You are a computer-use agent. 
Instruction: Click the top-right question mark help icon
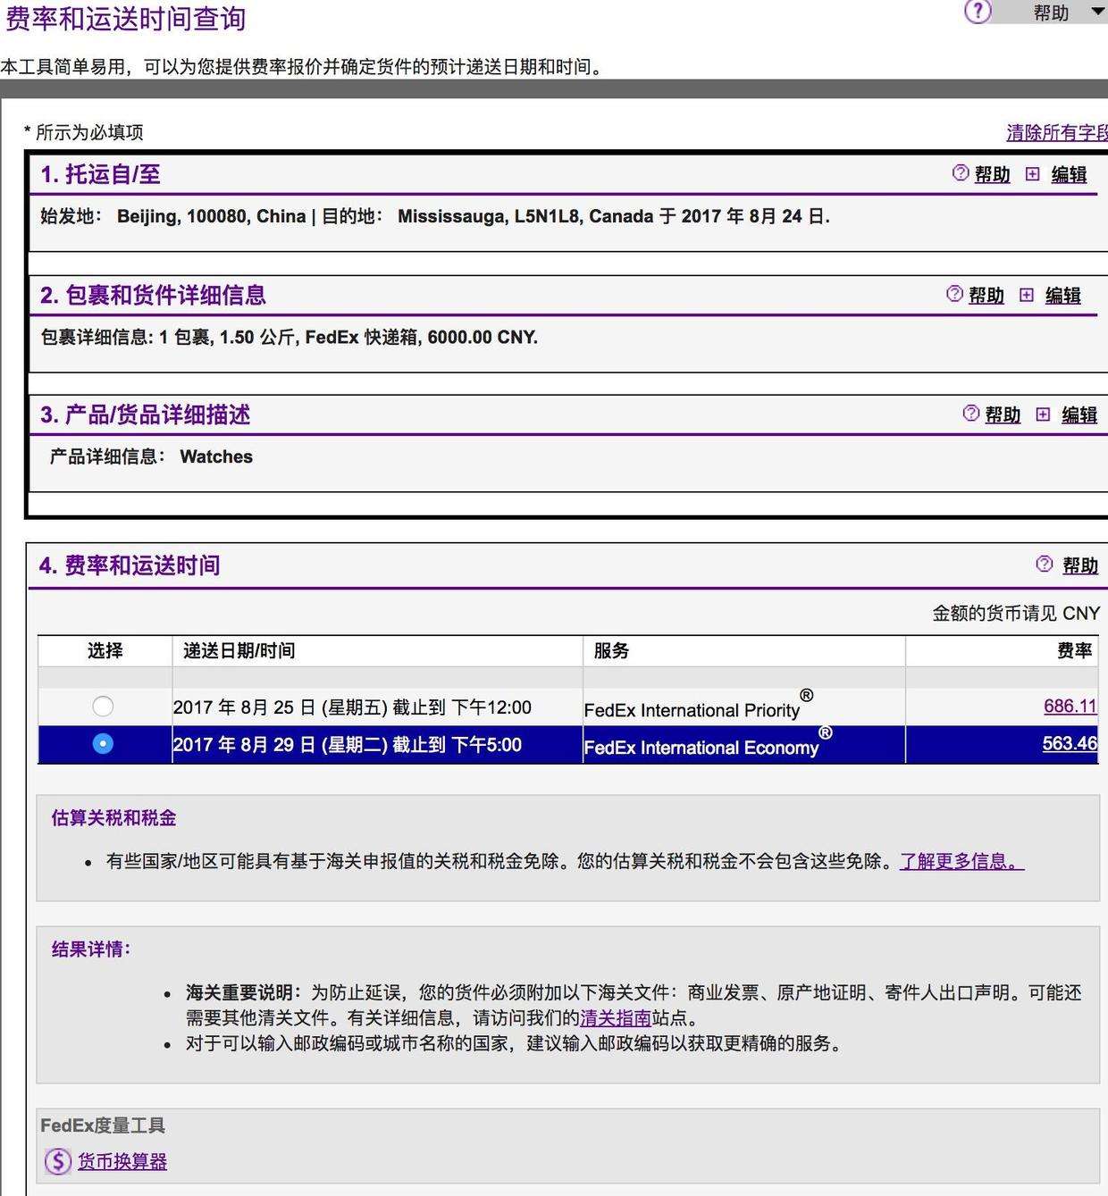pyautogui.click(x=978, y=12)
